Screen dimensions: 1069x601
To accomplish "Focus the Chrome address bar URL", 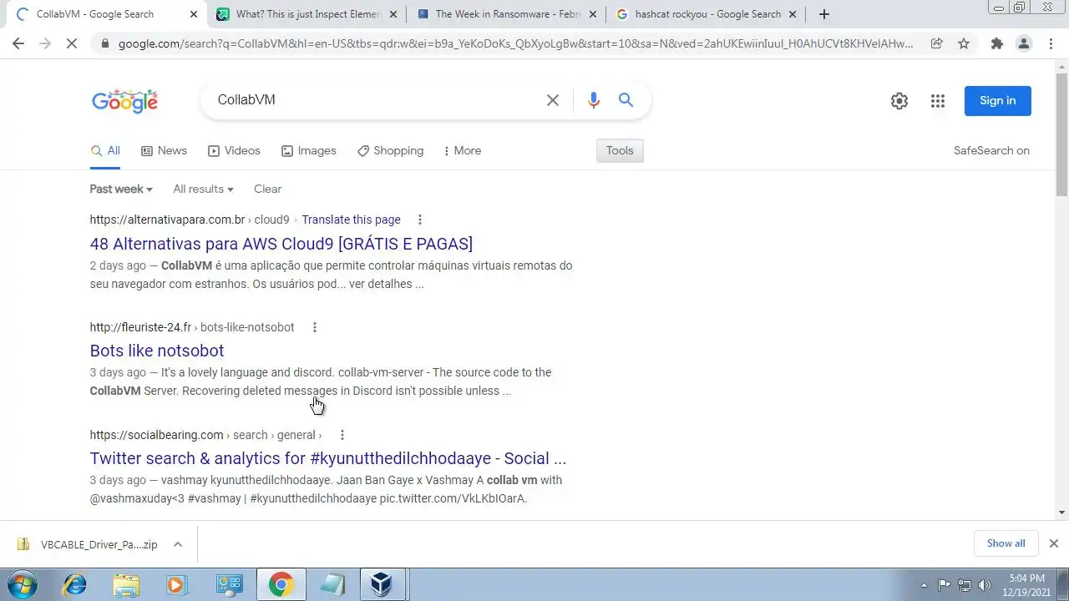I will [515, 43].
